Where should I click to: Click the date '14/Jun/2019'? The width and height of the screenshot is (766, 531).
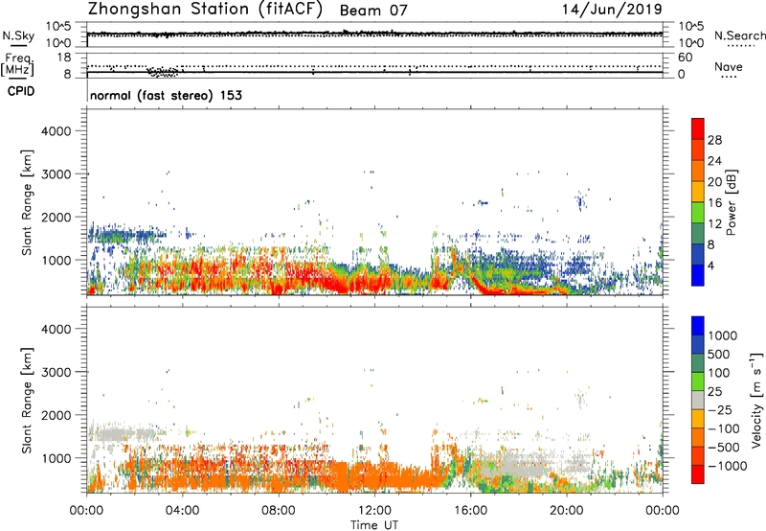(612, 10)
